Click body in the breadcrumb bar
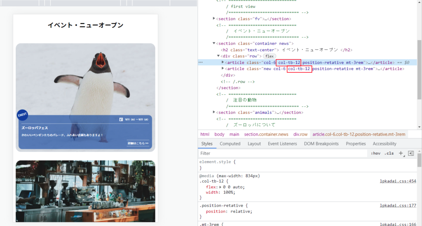Screen dimensions: 422x226 pos(219,134)
